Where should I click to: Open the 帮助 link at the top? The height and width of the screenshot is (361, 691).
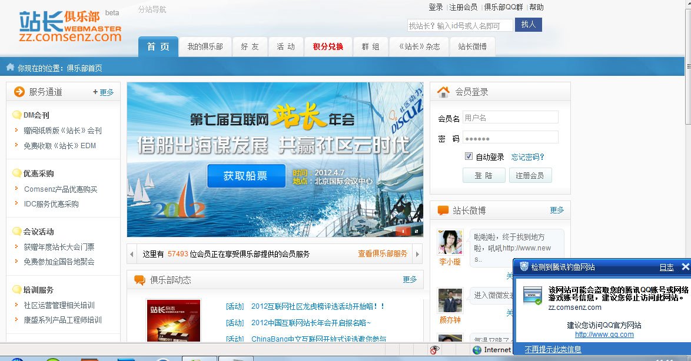click(536, 7)
